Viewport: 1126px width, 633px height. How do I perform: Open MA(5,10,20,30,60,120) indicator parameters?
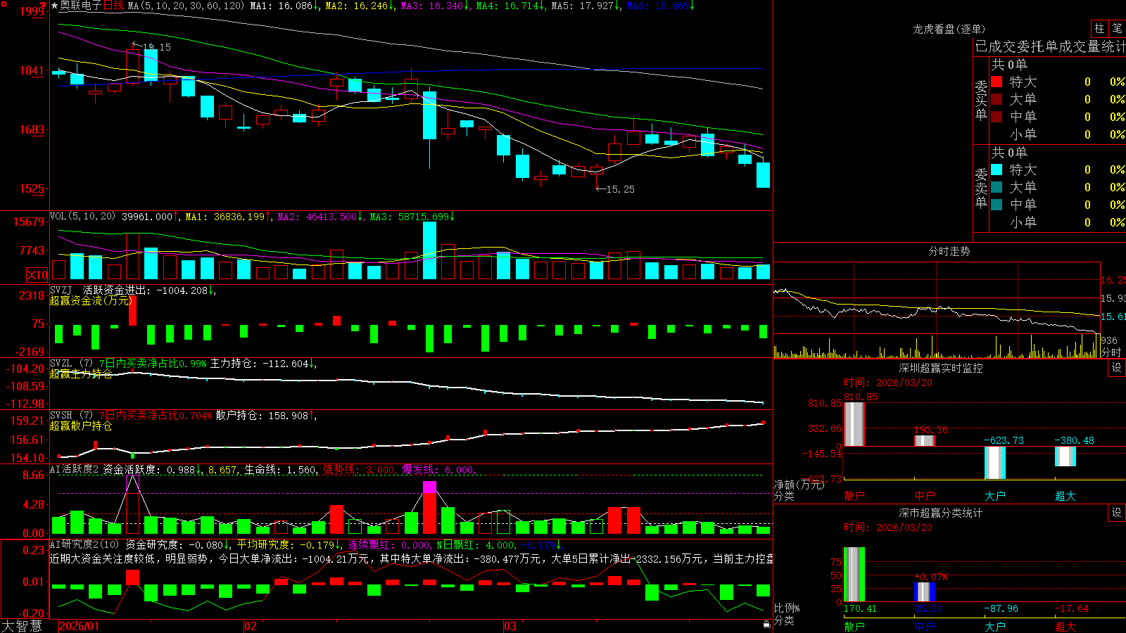(186, 6)
